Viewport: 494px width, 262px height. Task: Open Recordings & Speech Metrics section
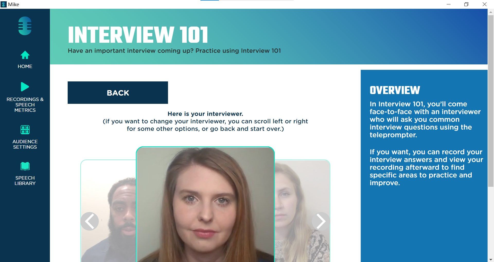[25, 105]
